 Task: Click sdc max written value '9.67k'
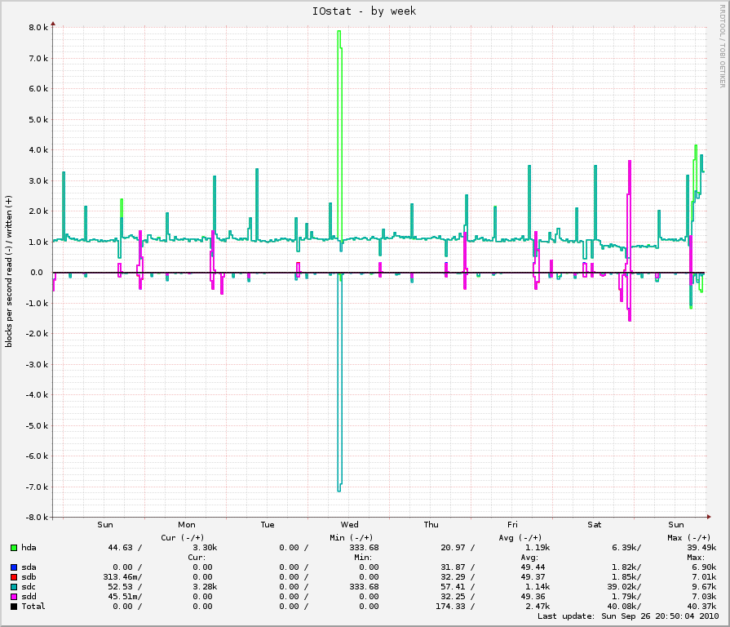point(705,587)
